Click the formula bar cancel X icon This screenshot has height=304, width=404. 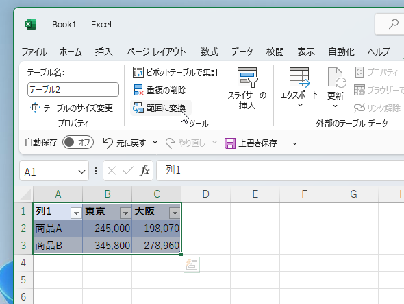(112, 170)
